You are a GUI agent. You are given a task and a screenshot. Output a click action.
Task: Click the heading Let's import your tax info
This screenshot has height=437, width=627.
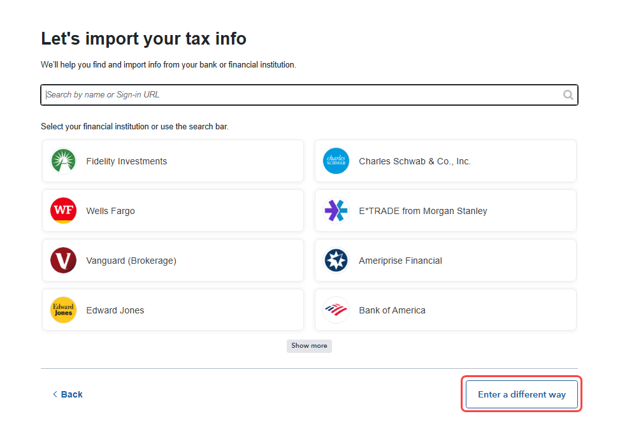[143, 39]
